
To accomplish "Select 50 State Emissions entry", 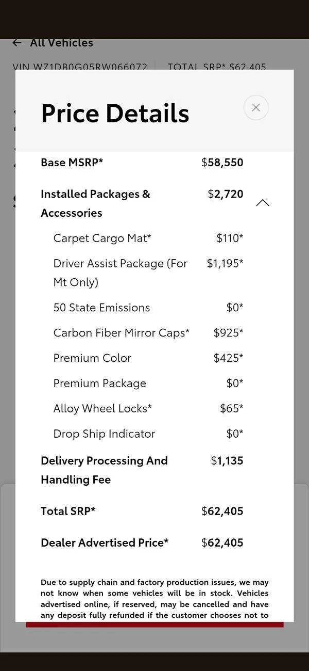I will (x=148, y=308).
